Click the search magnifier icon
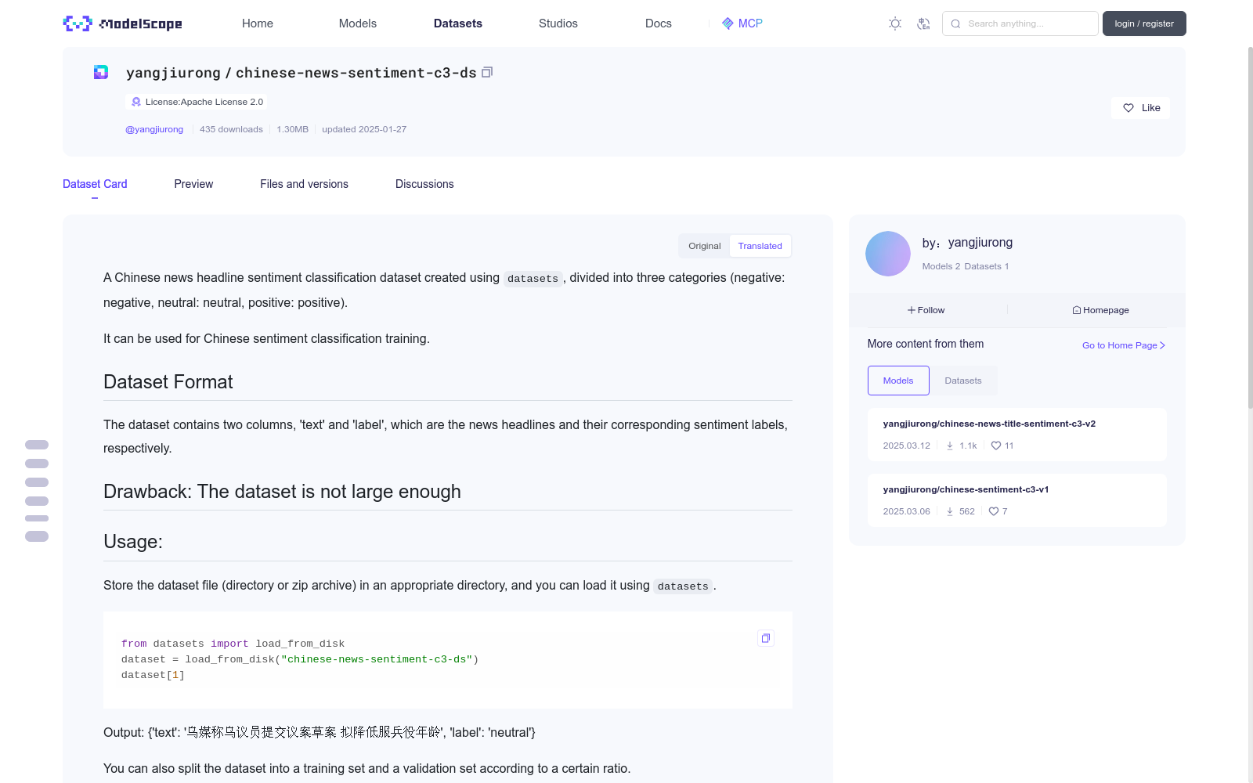1253x783 pixels. (x=955, y=23)
